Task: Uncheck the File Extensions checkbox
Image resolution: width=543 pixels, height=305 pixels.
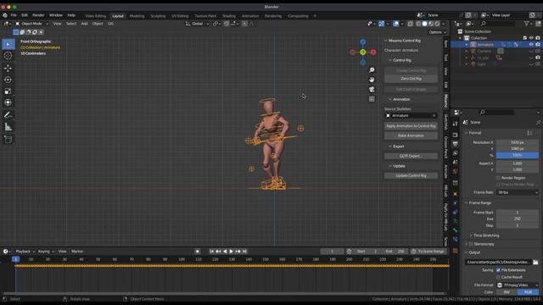Action: pos(498,270)
